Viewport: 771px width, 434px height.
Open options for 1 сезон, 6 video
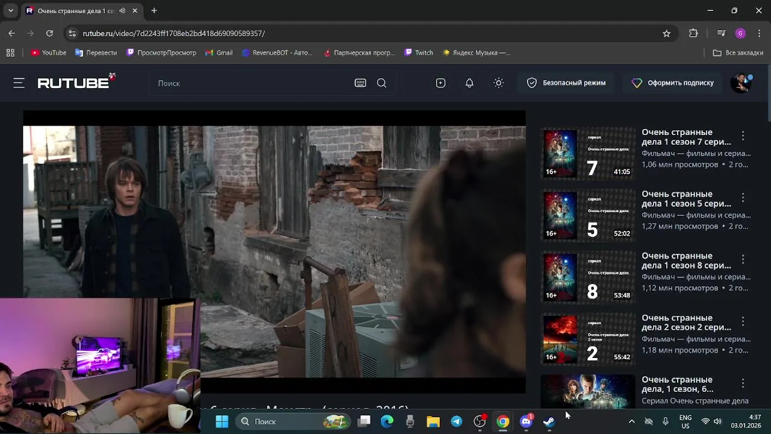[743, 383]
